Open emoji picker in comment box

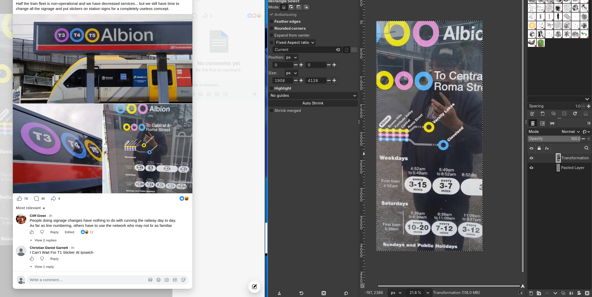159,280
